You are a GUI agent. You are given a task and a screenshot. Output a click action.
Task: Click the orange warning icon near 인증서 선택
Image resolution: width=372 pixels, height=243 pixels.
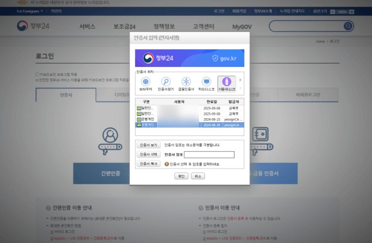tap(166, 164)
